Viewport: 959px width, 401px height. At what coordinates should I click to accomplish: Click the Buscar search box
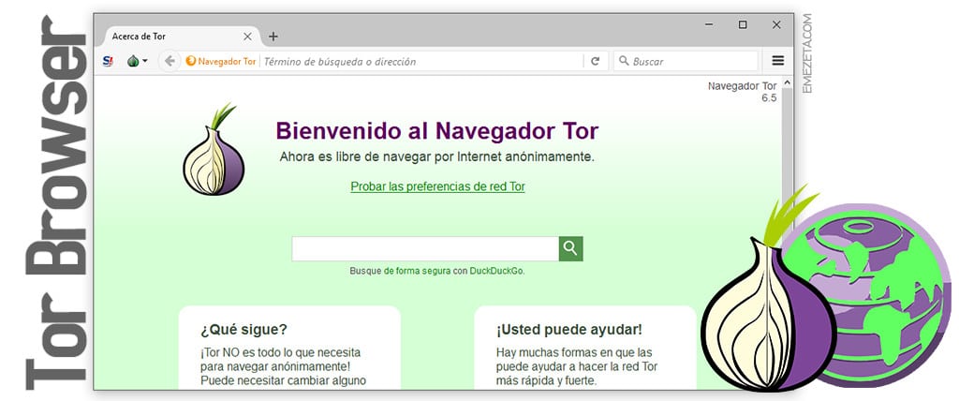[686, 61]
